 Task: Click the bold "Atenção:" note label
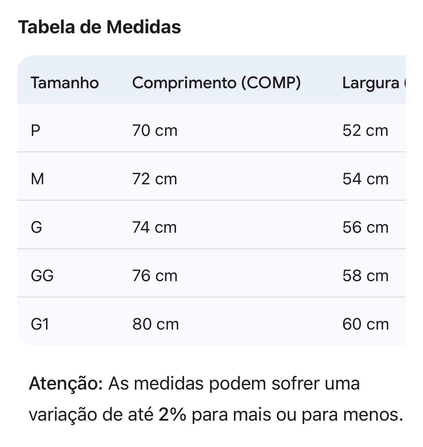click(x=66, y=383)
